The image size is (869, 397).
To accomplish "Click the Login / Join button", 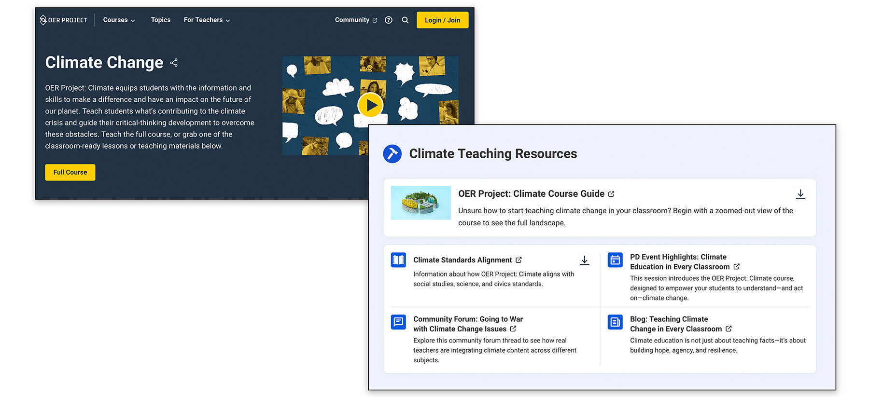I will tap(442, 20).
